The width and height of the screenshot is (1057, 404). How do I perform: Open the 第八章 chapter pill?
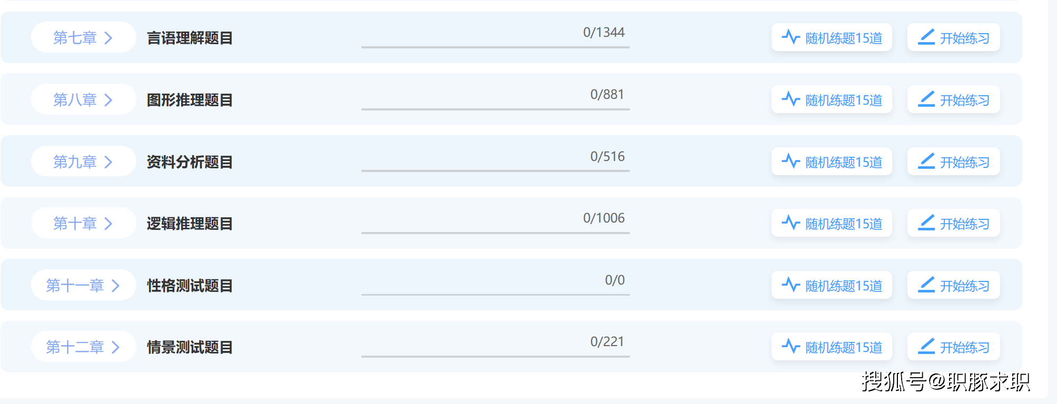(84, 99)
